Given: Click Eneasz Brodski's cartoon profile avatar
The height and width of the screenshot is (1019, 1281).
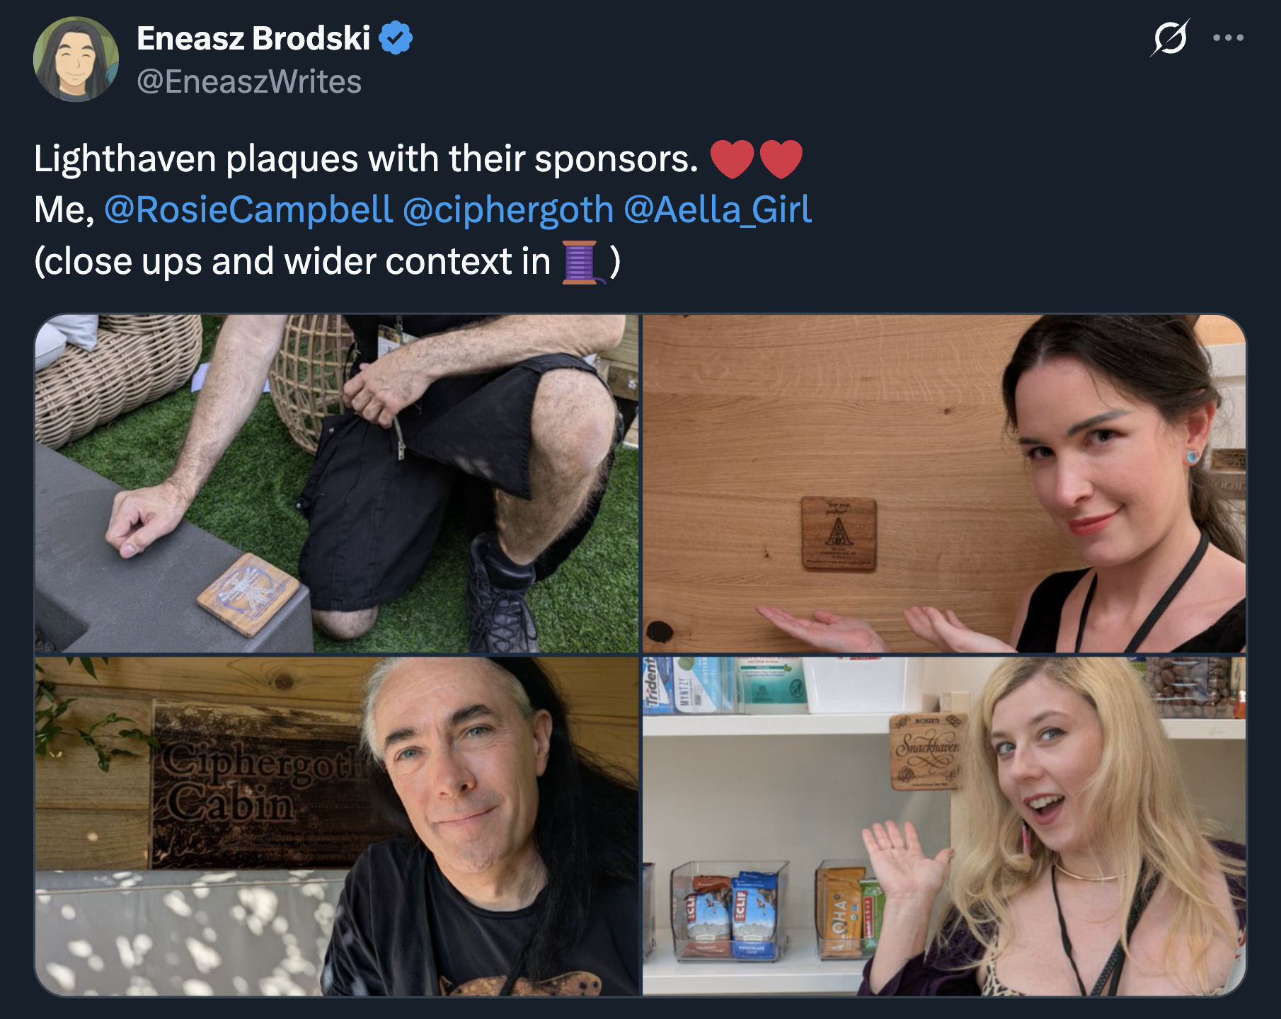Looking at the screenshot, I should pyautogui.click(x=76, y=59).
